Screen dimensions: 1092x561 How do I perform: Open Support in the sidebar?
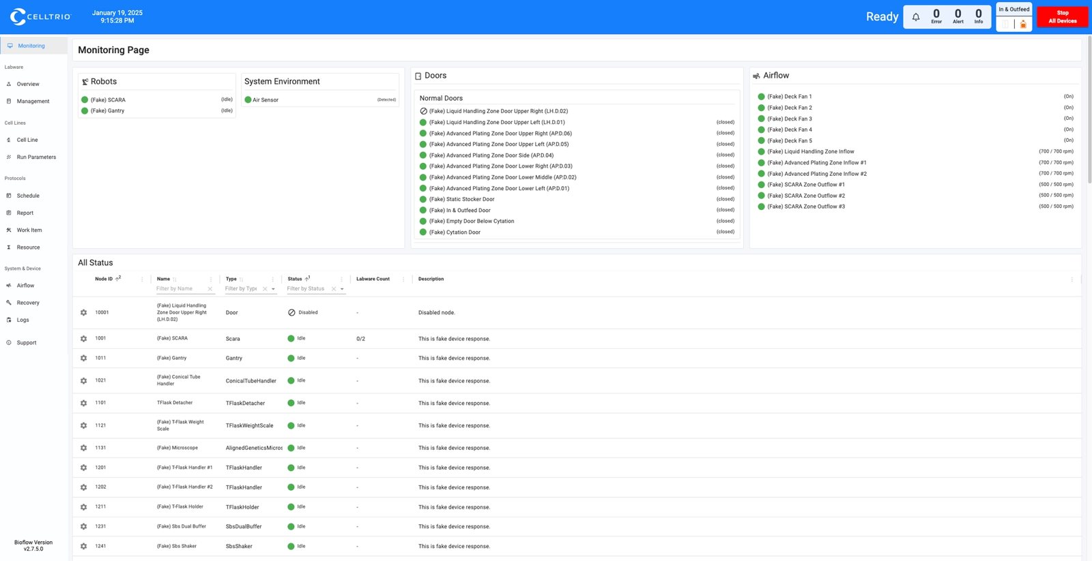click(27, 343)
